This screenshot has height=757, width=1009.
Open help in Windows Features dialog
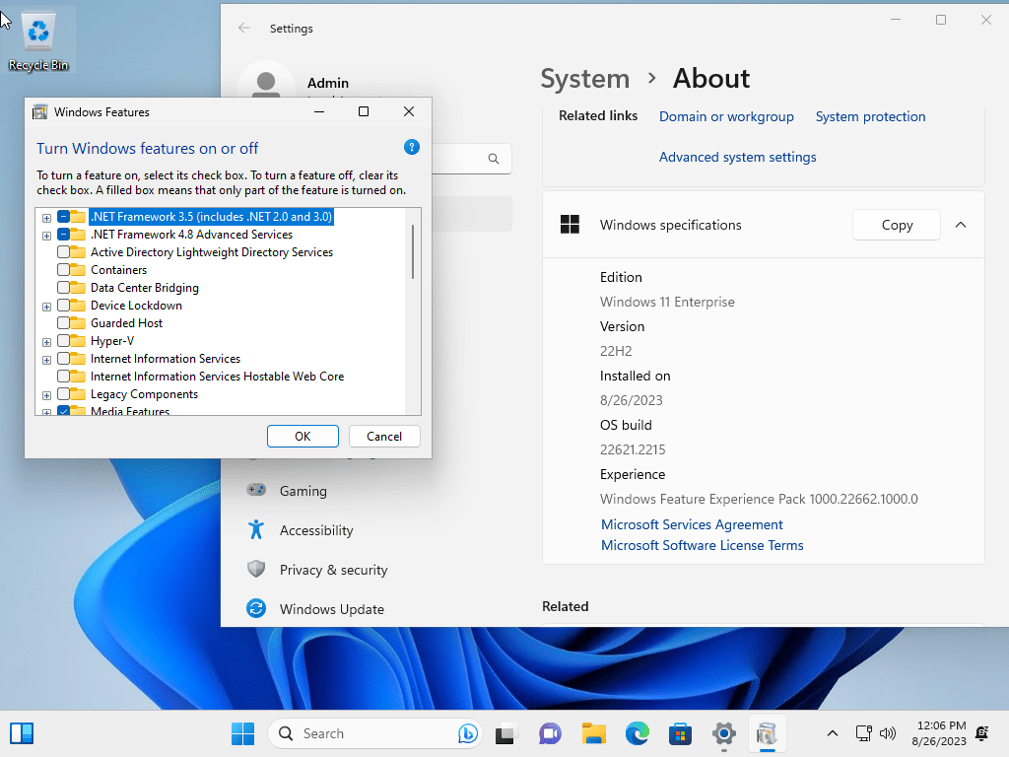coord(411,148)
